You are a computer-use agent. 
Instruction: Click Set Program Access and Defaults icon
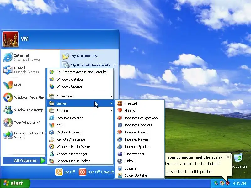pyautogui.click(x=52, y=72)
